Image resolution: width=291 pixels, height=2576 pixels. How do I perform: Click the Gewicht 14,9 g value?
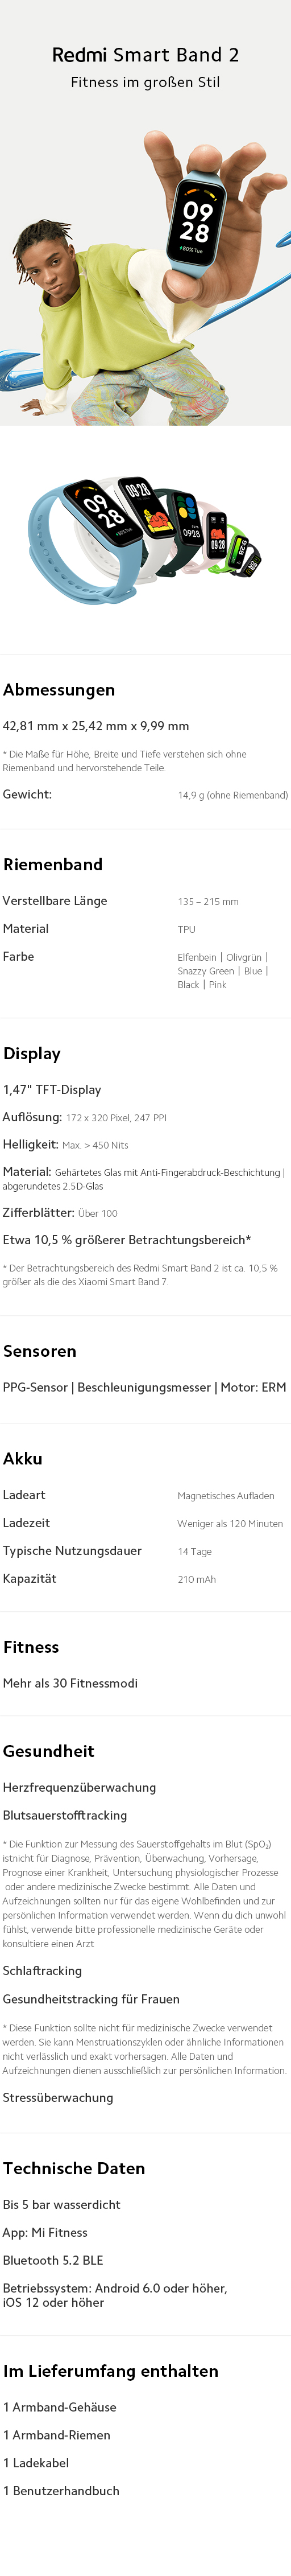click(x=233, y=795)
